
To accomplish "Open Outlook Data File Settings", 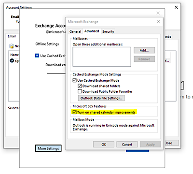I will click(x=101, y=98).
